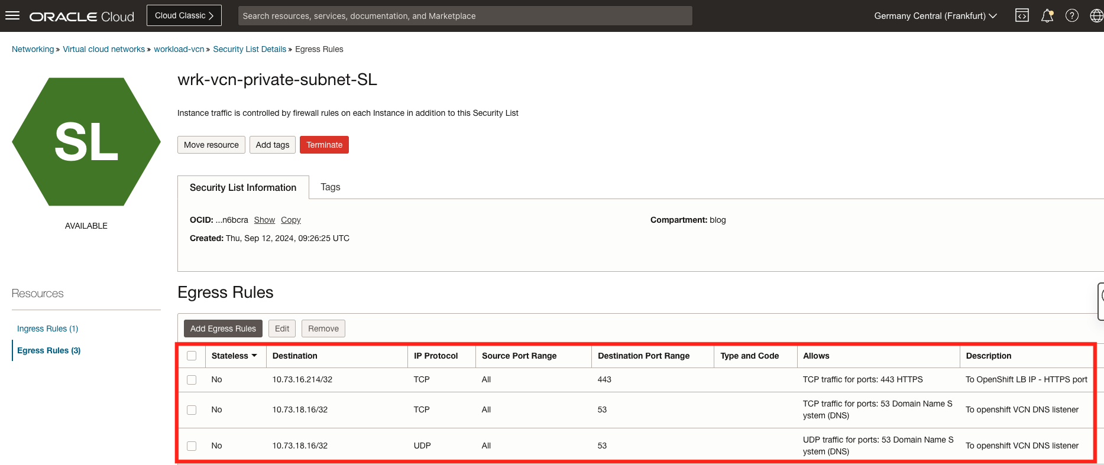Click the Add Egress Rules button
Screen dimensions: 1104x465
click(x=223, y=329)
